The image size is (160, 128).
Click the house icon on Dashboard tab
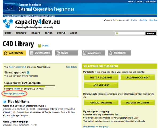[6, 53]
